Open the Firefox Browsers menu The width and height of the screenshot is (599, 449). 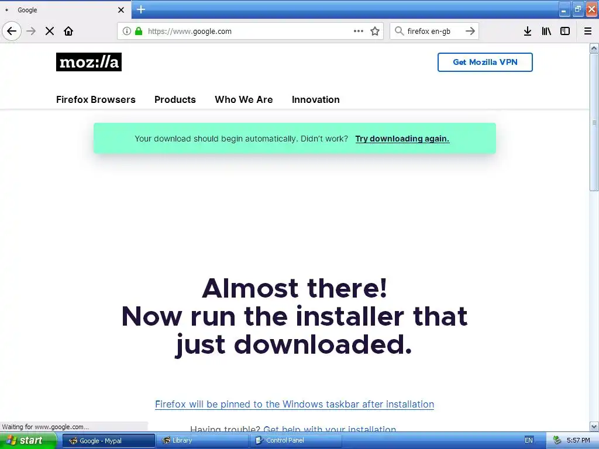[96, 99]
